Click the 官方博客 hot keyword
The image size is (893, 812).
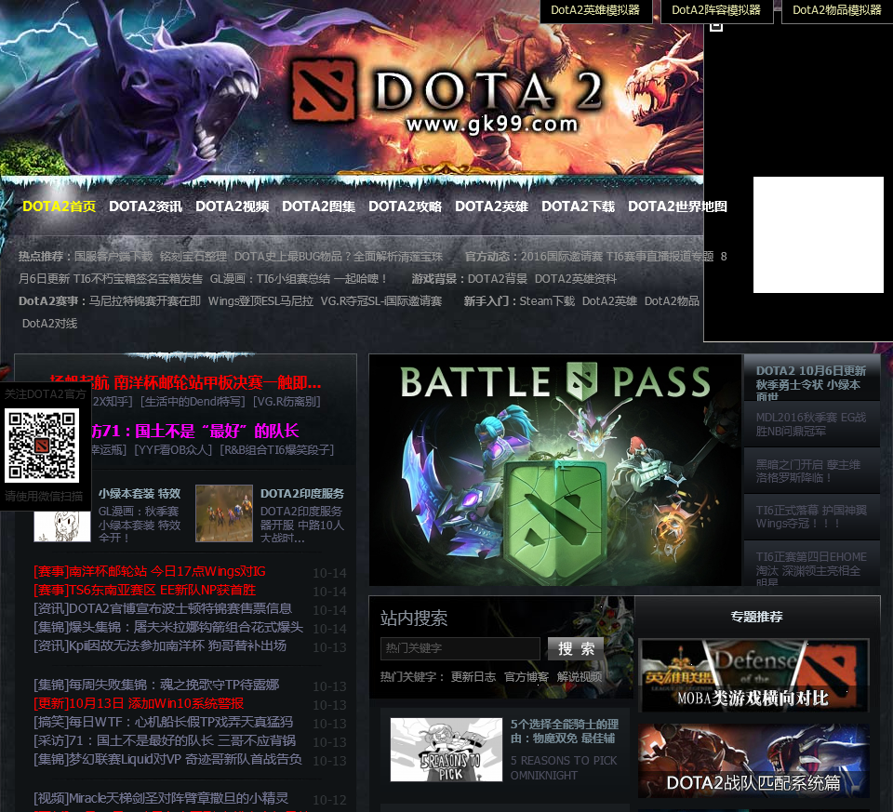pyautogui.click(x=526, y=676)
